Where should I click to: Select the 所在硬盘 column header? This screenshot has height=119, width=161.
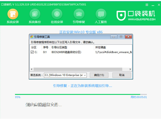(x=100, y=47)
